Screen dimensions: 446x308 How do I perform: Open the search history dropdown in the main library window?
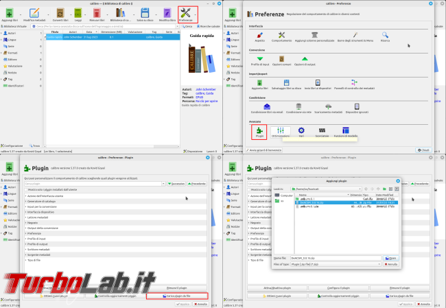tap(178, 27)
